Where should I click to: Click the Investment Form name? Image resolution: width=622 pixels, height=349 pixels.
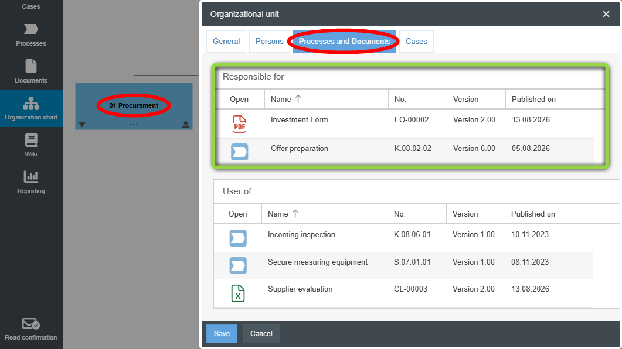pos(299,119)
